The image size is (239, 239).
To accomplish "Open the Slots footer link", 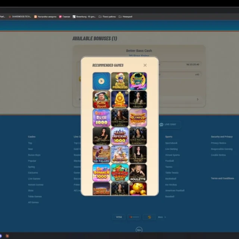I will click(x=31, y=190).
